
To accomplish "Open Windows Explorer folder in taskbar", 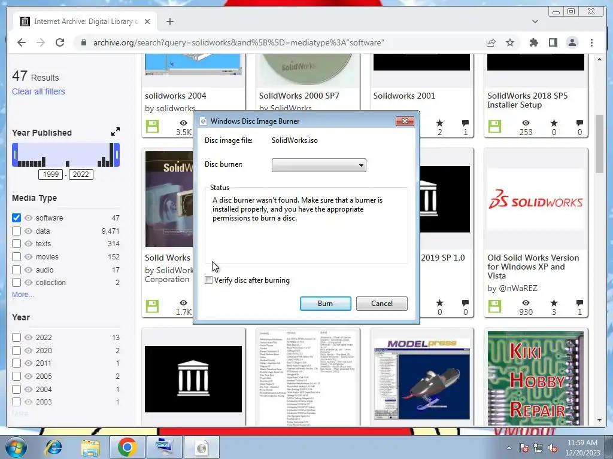I will coord(90,447).
